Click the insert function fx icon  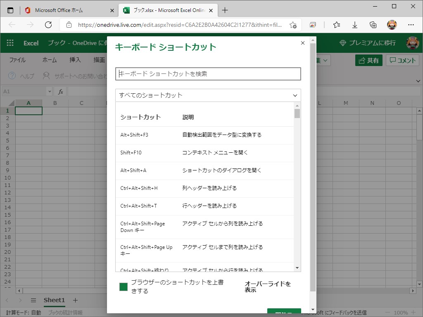pos(59,91)
